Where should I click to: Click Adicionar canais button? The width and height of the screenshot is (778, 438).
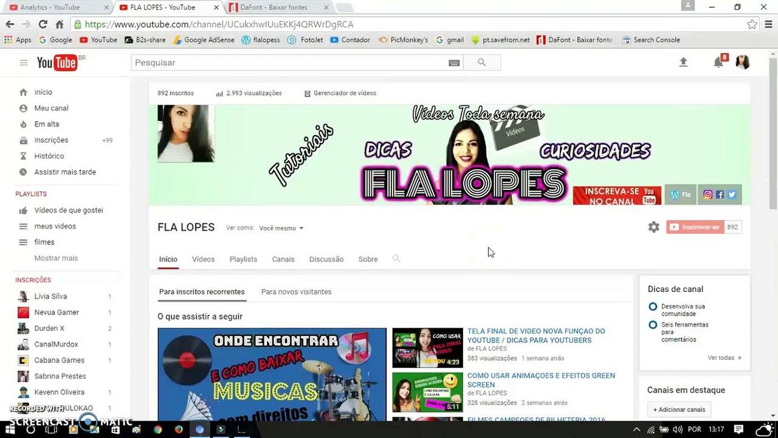(679, 409)
